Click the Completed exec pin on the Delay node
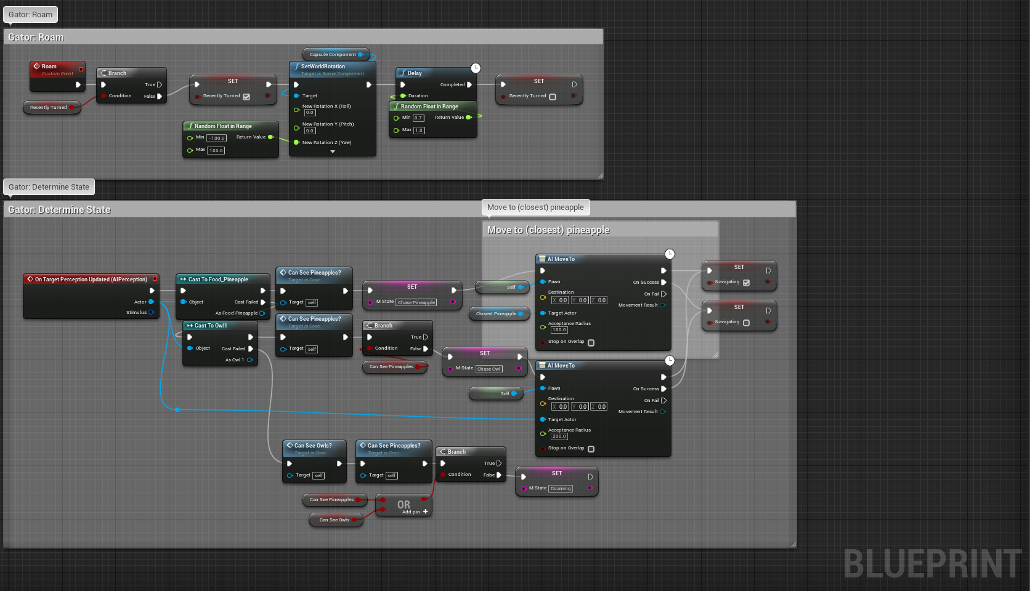 (x=469, y=84)
